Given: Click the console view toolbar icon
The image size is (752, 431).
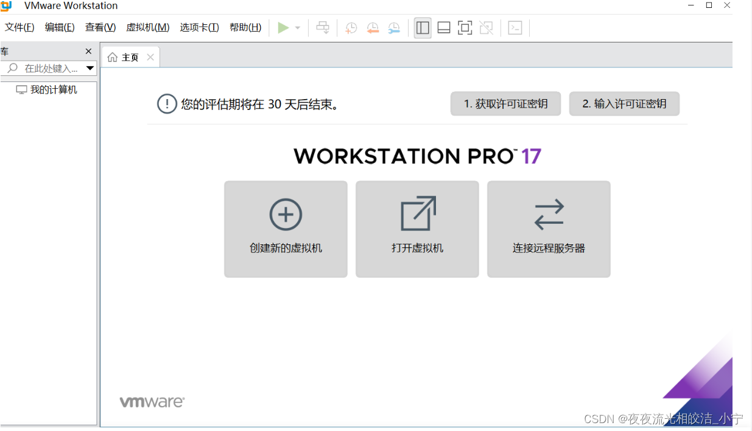Looking at the screenshot, I should pyautogui.click(x=515, y=27).
